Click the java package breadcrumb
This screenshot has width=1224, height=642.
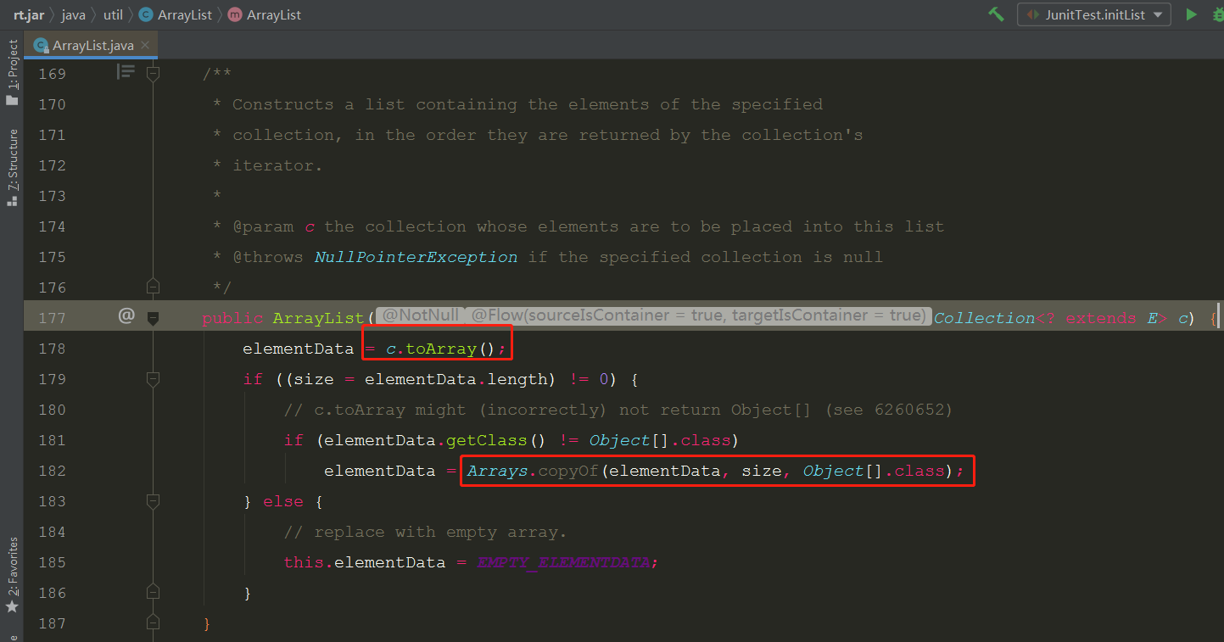tap(73, 14)
